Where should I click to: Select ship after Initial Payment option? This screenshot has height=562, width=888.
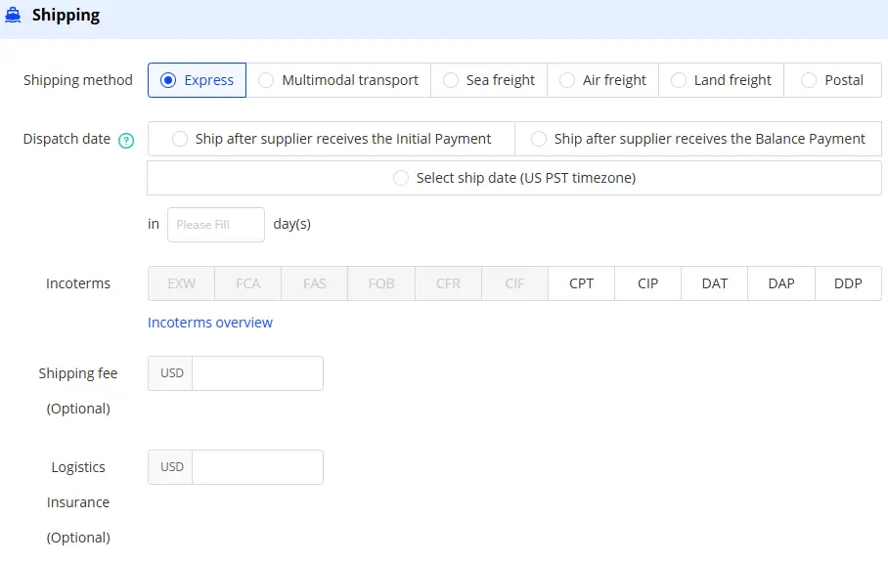331,139
